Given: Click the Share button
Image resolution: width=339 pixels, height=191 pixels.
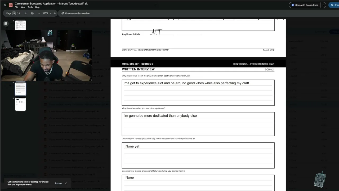Looking at the screenshot, I should pos(334,5).
